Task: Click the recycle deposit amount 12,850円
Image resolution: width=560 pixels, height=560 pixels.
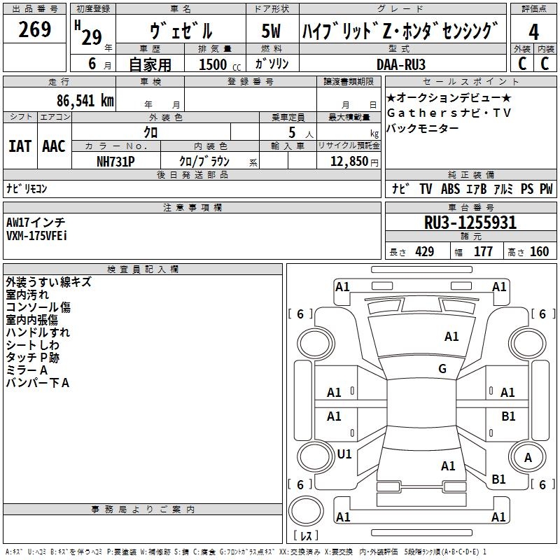Action: (353, 161)
